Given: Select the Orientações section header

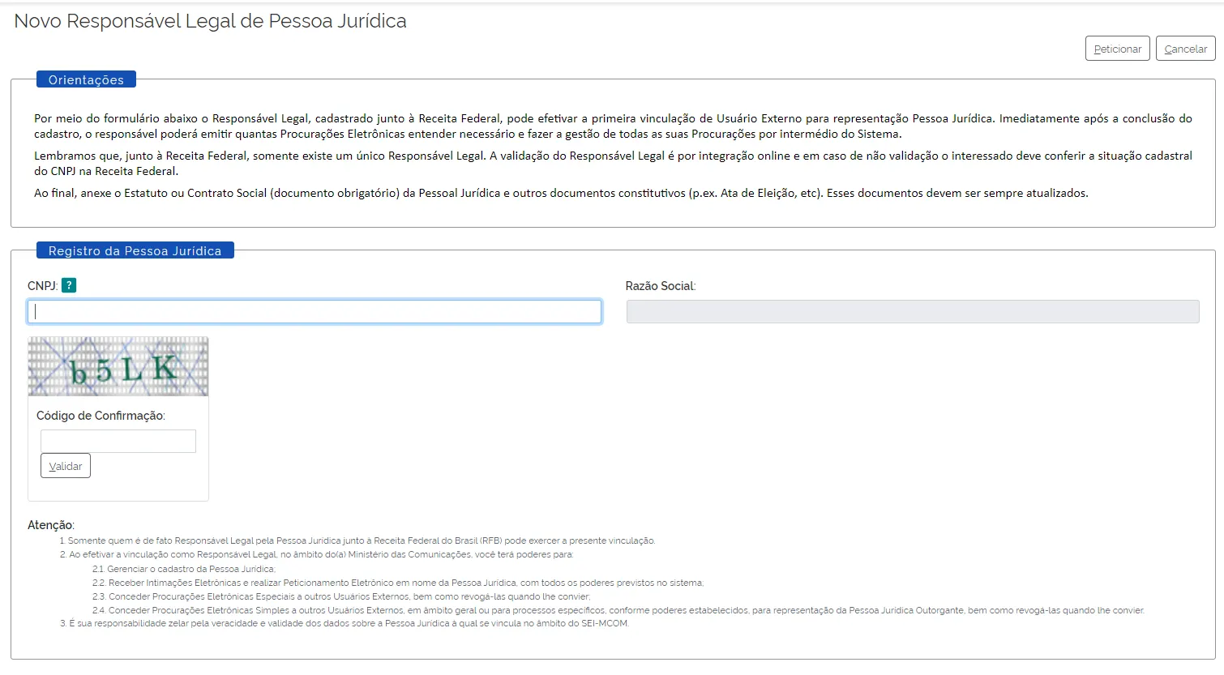Looking at the screenshot, I should pyautogui.click(x=86, y=79).
